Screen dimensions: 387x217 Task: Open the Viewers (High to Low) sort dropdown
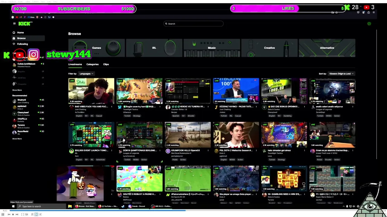(x=341, y=74)
